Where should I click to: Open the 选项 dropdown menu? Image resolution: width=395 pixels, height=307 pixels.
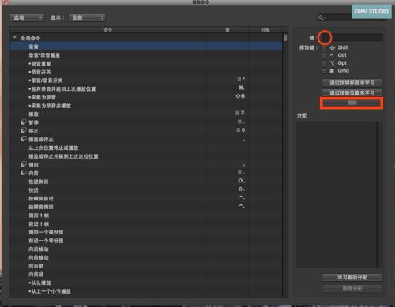[x=27, y=17]
